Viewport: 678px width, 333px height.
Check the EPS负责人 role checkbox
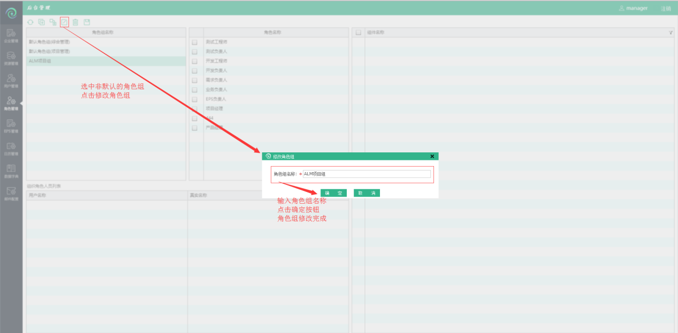(x=195, y=99)
